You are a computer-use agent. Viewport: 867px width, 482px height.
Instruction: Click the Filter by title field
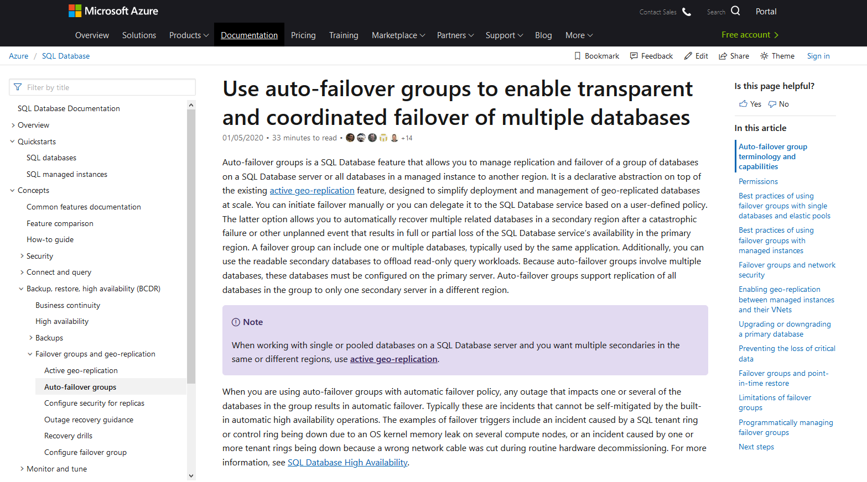click(x=102, y=87)
